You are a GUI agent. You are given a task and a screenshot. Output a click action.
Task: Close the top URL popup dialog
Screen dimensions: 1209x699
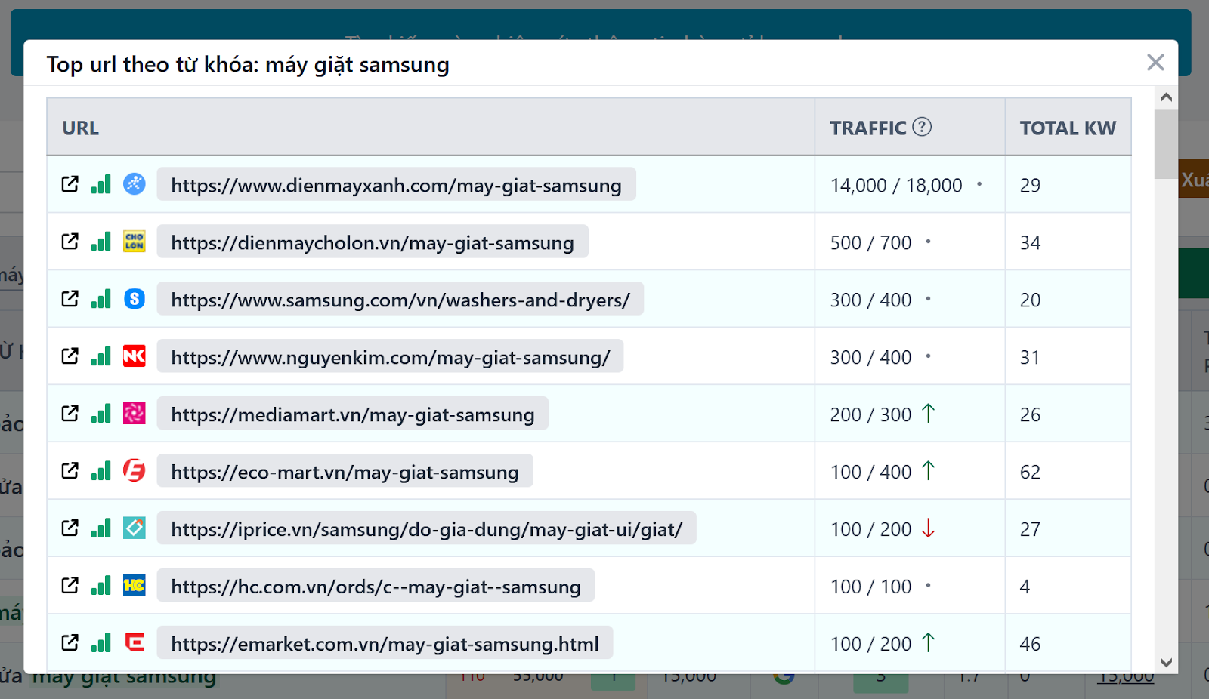(1155, 63)
